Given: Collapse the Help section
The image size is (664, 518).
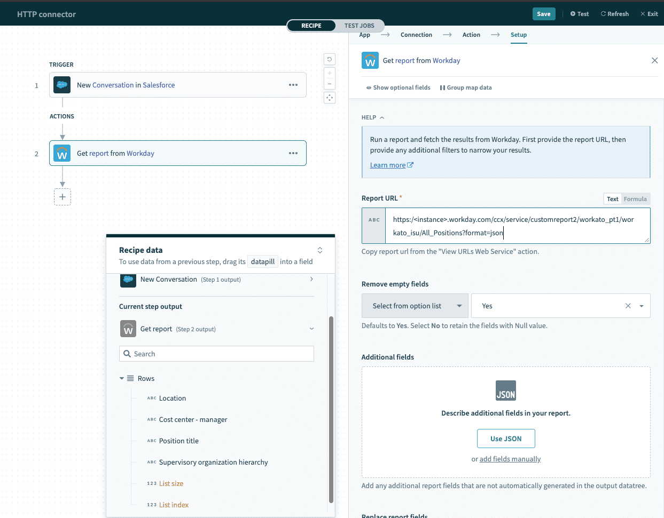Looking at the screenshot, I should tap(373, 117).
